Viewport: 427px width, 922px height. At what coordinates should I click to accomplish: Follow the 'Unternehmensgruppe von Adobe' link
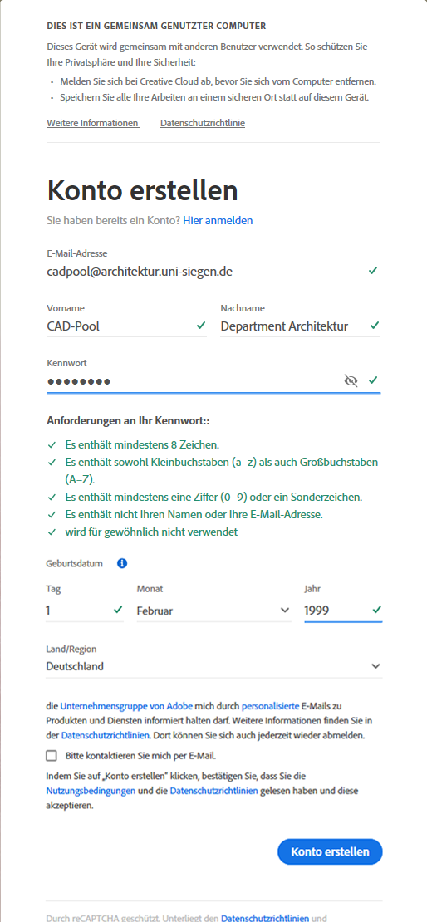coord(120,704)
